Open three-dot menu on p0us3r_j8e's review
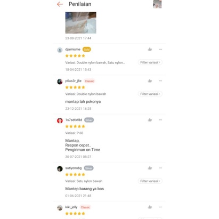Screen dimensions: 219x219 pyautogui.click(x=160, y=81)
